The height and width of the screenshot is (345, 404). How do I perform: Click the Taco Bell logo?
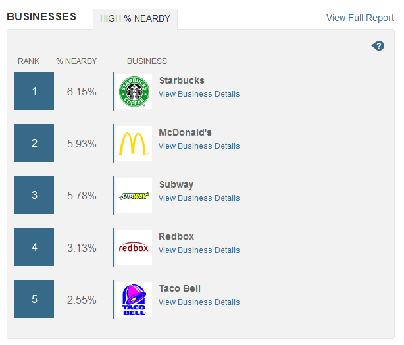134,300
